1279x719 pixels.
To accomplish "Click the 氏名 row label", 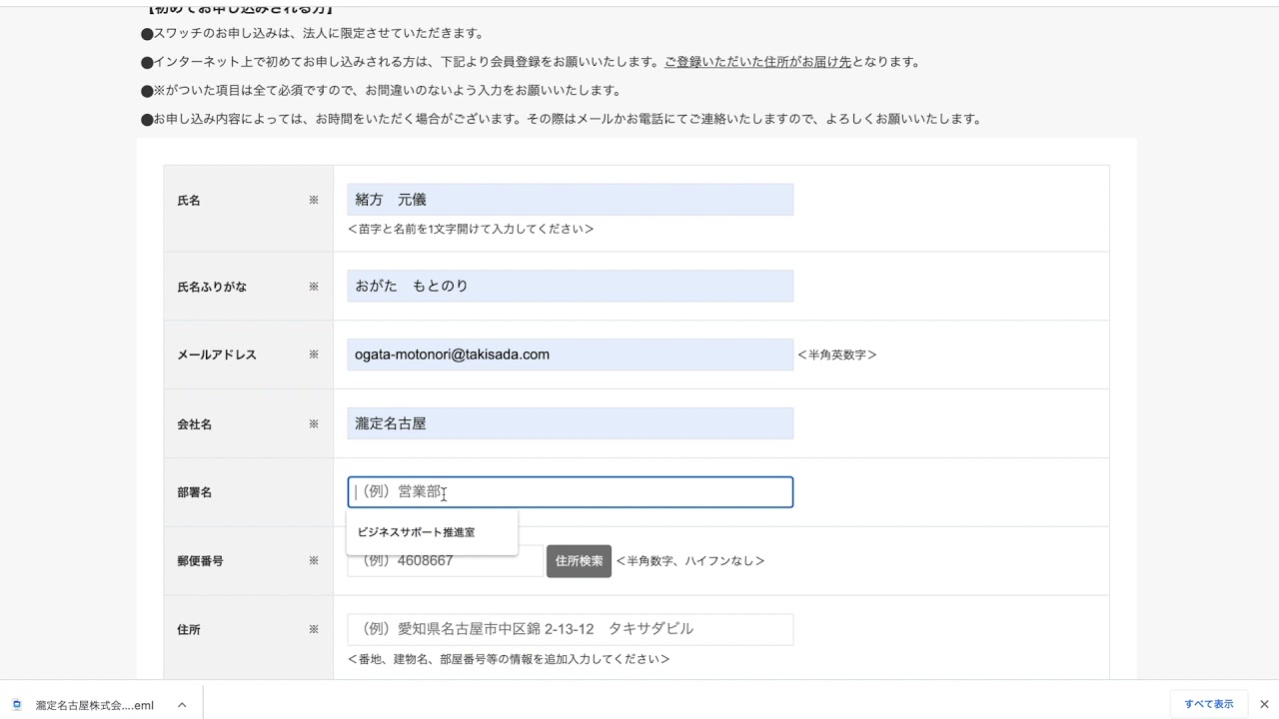I will pyautogui.click(x=189, y=201).
